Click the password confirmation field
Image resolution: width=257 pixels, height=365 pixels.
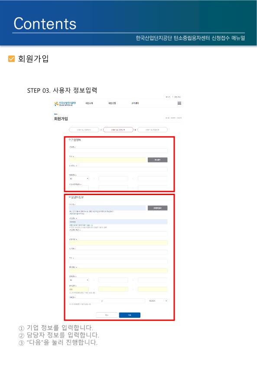point(118,234)
